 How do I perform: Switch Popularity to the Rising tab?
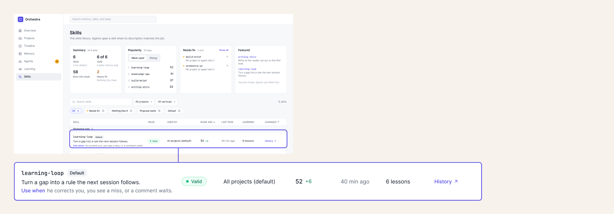coord(153,58)
